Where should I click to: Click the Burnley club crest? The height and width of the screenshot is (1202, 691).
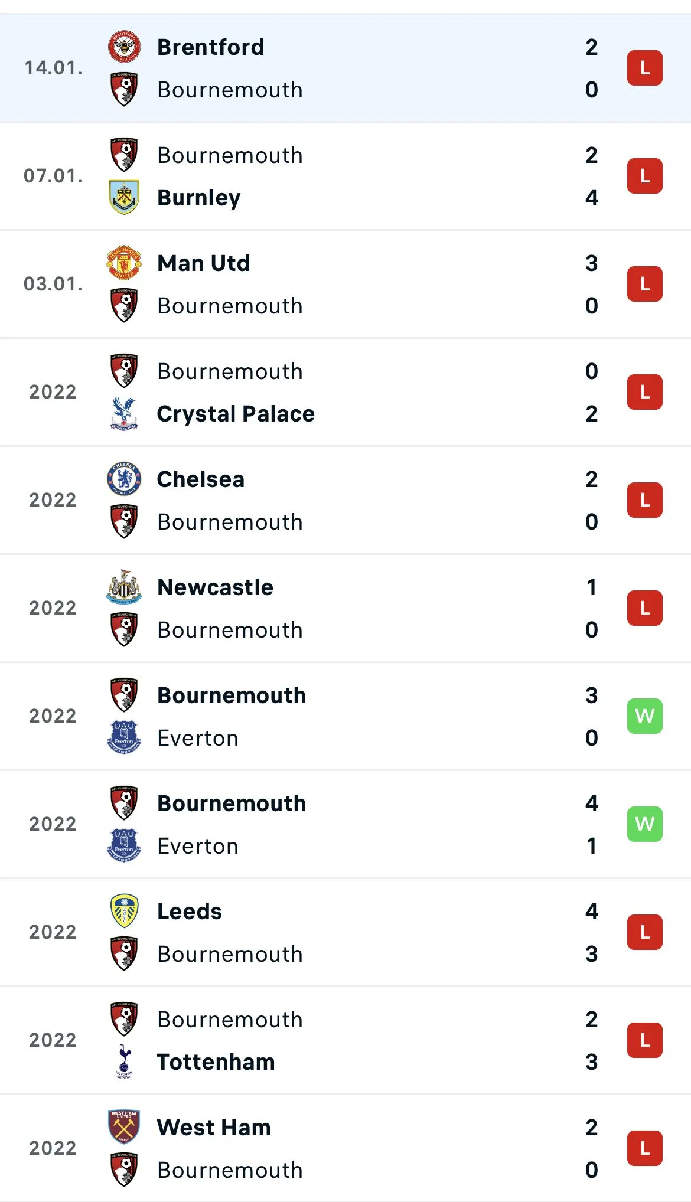coord(124,197)
